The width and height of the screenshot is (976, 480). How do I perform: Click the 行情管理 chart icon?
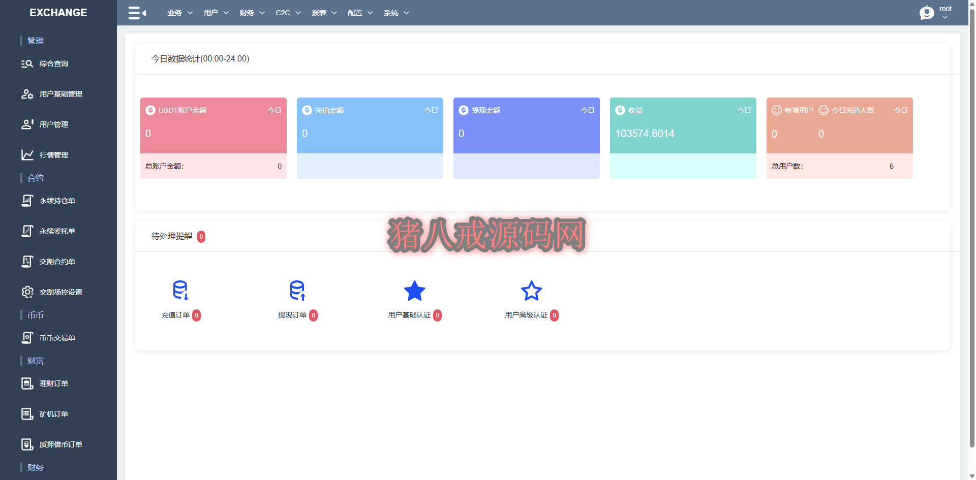click(27, 155)
